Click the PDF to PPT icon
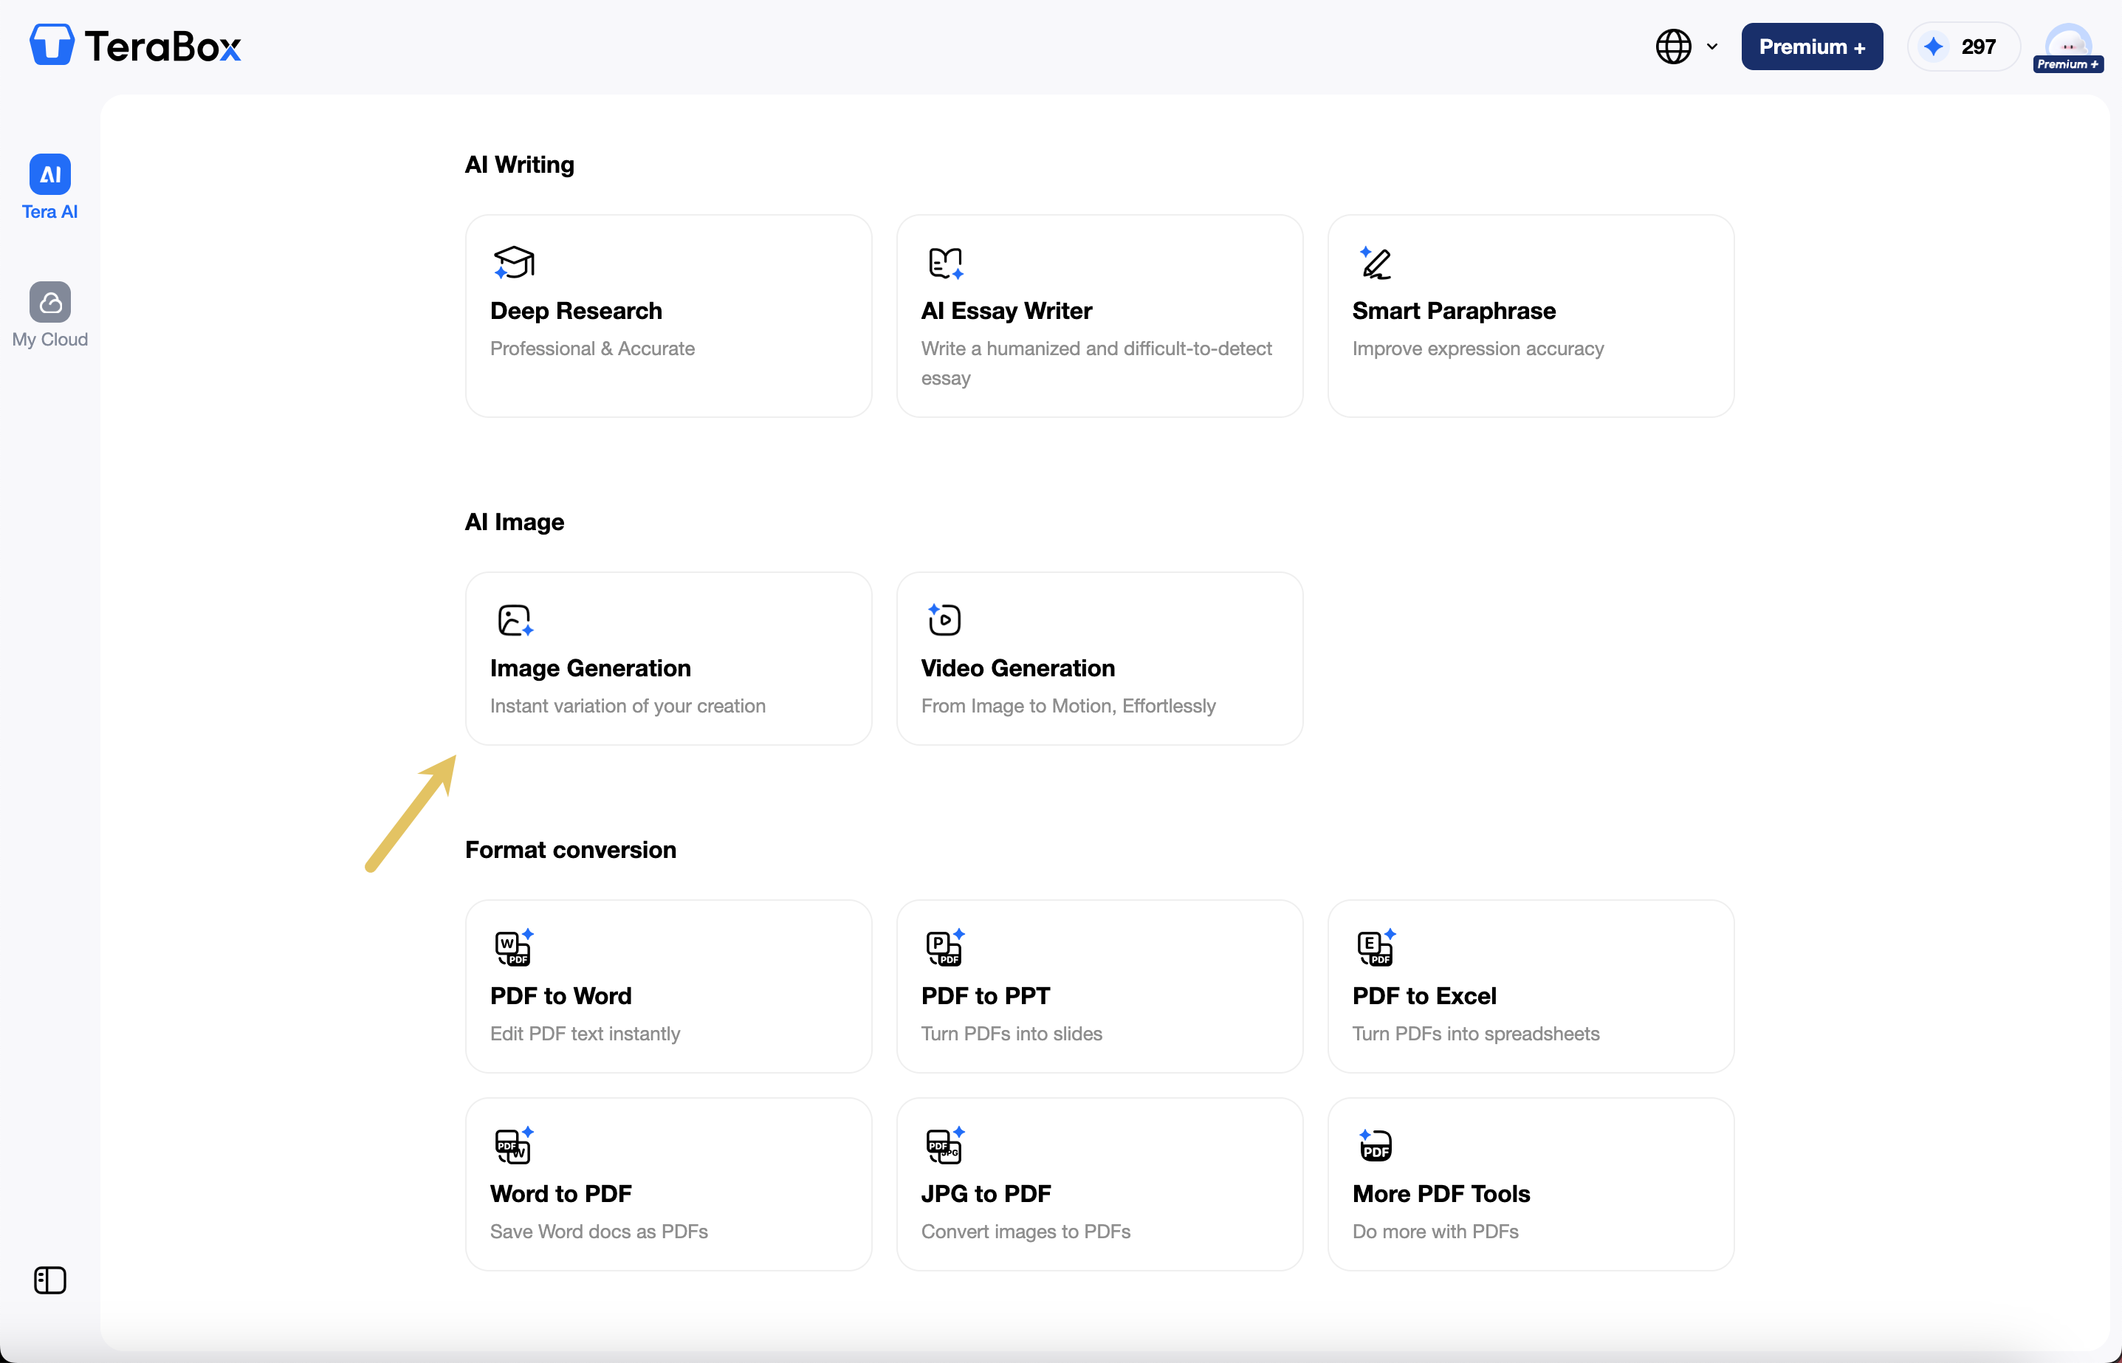This screenshot has height=1363, width=2122. click(945, 947)
